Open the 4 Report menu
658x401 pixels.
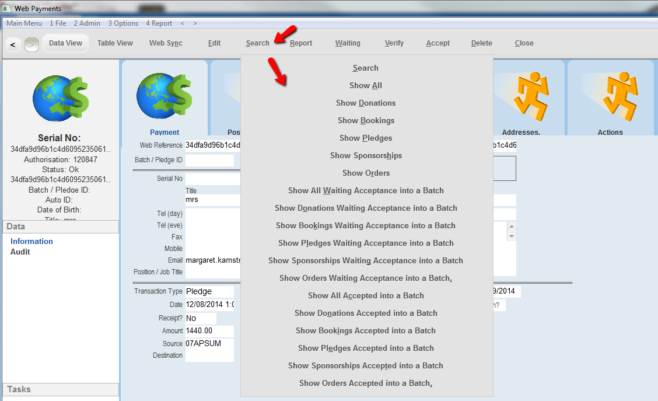point(159,23)
